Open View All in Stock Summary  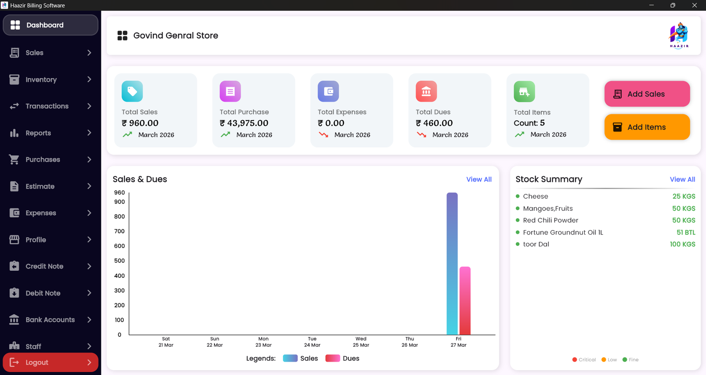point(682,179)
